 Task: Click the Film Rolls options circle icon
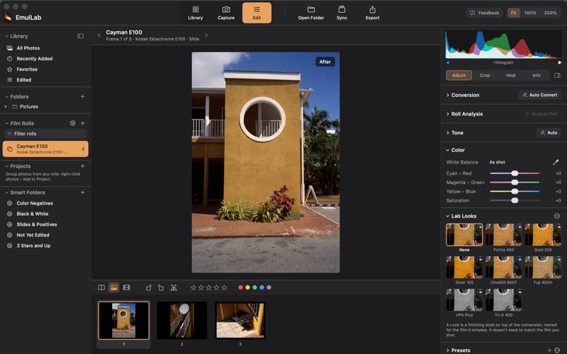click(73, 123)
